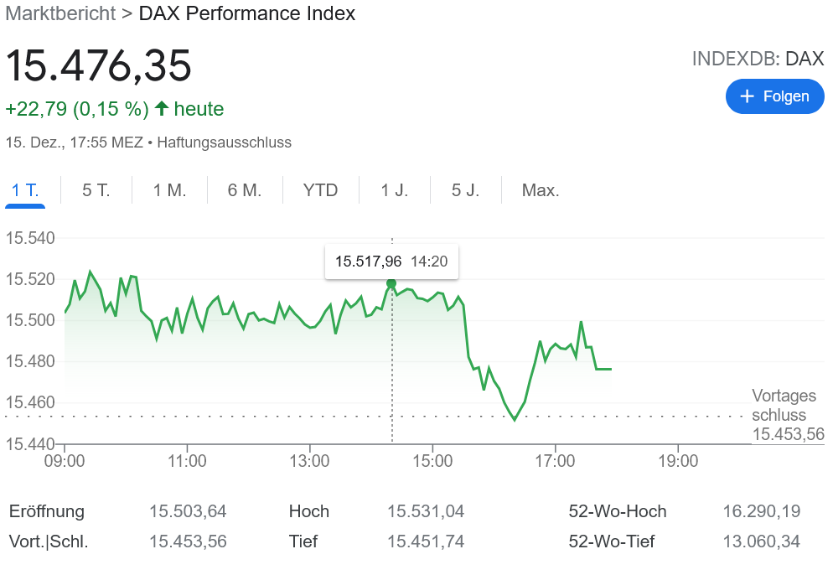
Task: Switch to the 5 T. range tab
Action: 96,190
